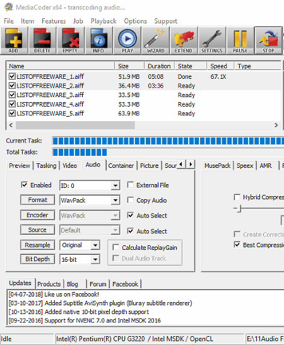Viewport: 284px width, 345px height.
Task: Enable the External File checkbox
Action: point(131,185)
